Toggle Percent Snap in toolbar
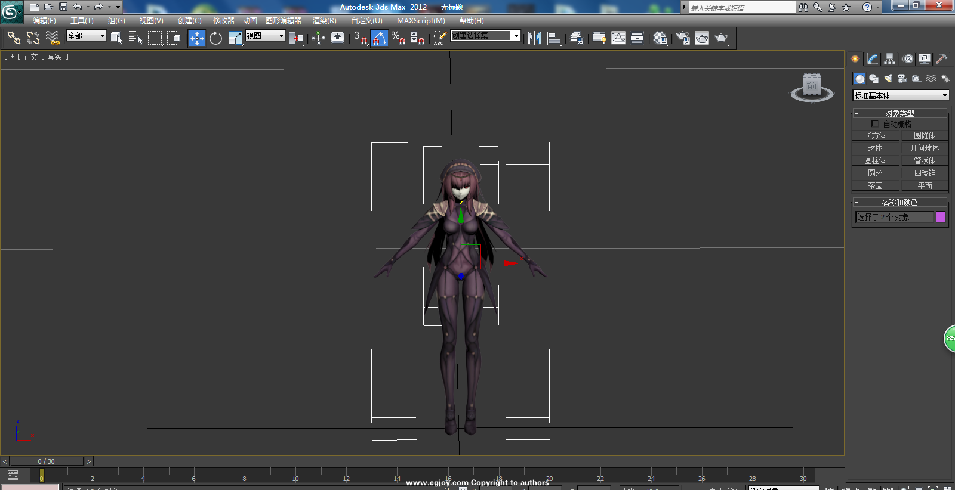955x490 pixels. [398, 38]
